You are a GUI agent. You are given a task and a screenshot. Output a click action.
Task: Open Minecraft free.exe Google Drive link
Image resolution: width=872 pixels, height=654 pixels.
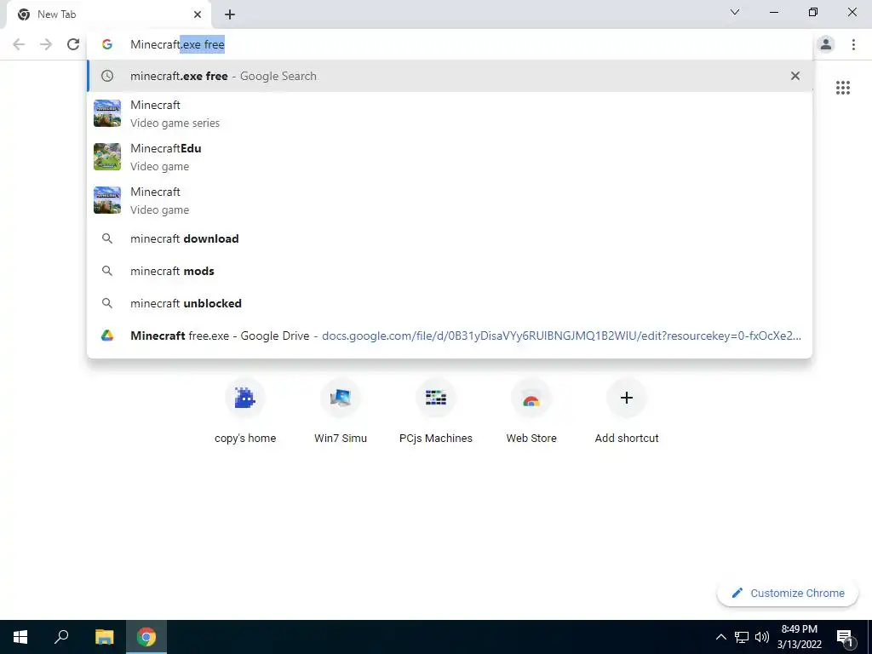point(450,336)
